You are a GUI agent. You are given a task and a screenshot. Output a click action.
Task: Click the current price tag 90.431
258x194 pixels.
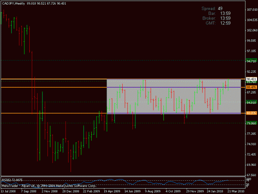(251, 79)
